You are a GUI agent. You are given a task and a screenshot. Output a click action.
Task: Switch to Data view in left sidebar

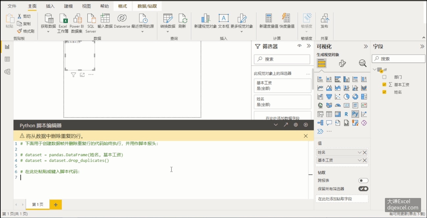point(7,59)
